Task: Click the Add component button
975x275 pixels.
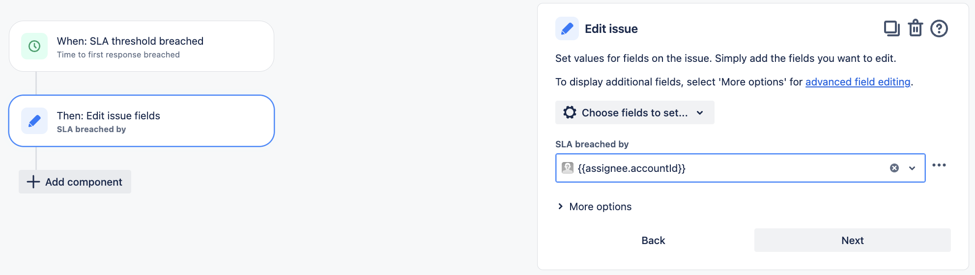Action: [75, 182]
